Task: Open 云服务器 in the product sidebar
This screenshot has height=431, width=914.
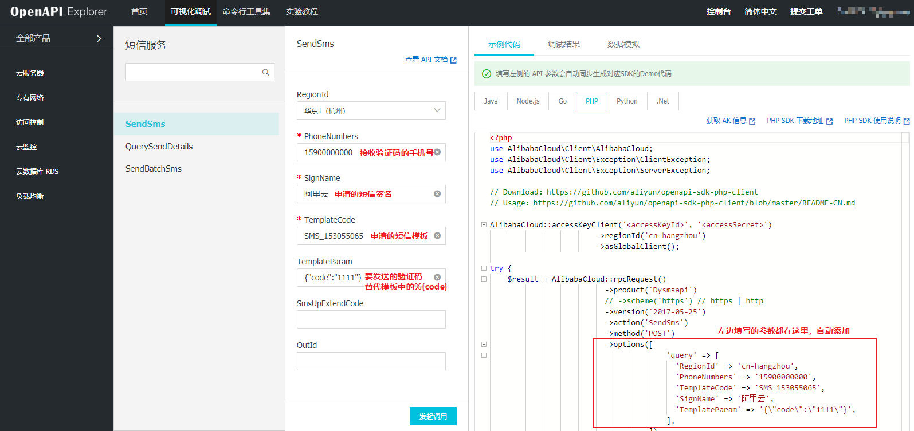Action: (x=30, y=73)
